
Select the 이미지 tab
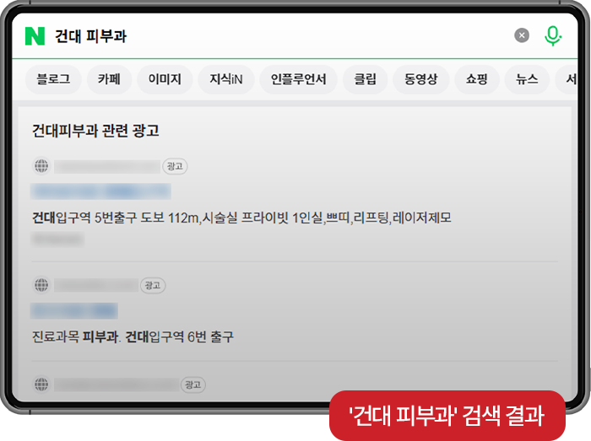pos(165,79)
